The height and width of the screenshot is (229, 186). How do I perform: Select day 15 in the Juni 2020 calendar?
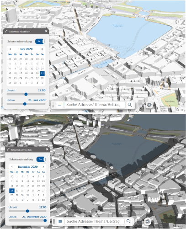[x=10, y=73]
